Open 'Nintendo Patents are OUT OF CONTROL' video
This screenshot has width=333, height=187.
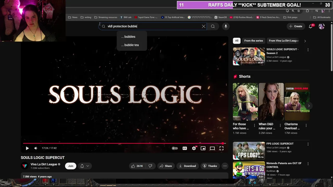point(284,165)
